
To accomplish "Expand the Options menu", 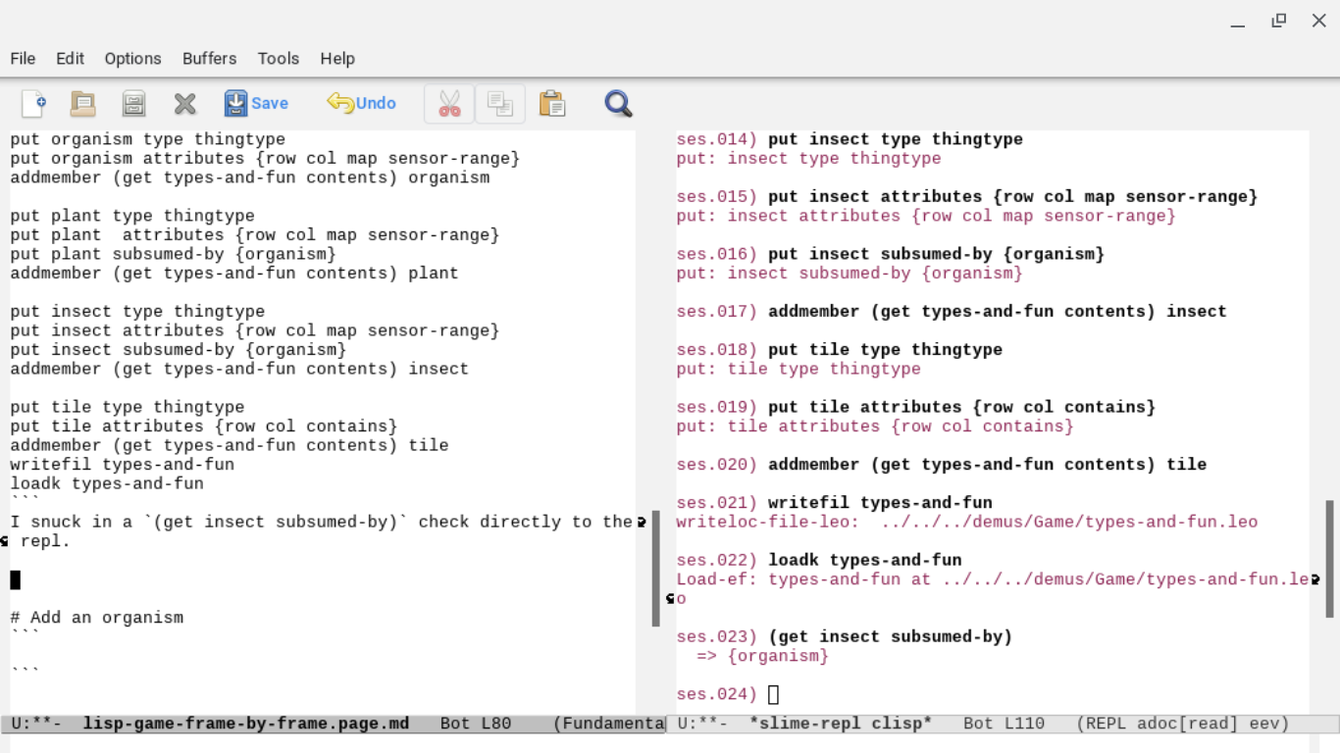I will click(x=132, y=59).
